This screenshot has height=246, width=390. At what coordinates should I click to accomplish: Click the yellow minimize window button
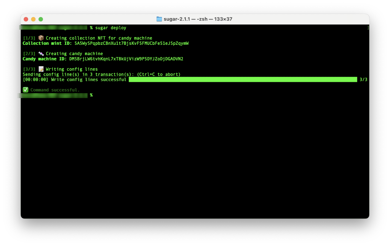tap(34, 19)
